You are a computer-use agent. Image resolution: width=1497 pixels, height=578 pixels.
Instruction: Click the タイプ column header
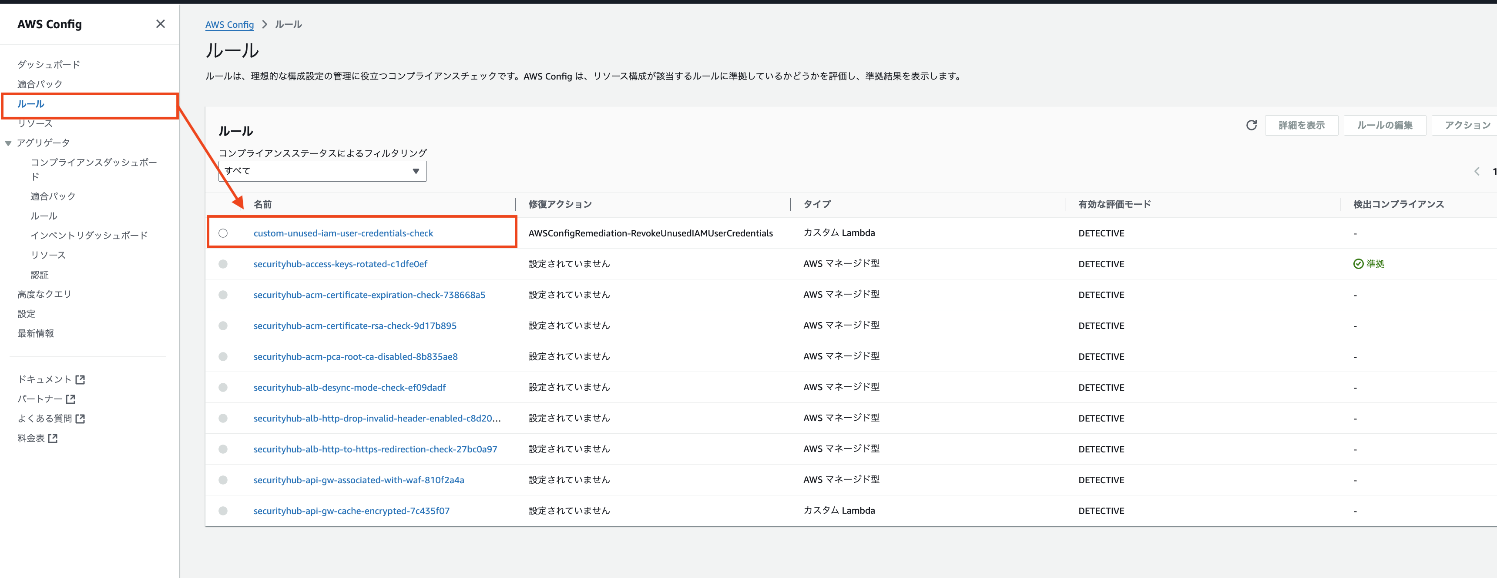coord(817,204)
